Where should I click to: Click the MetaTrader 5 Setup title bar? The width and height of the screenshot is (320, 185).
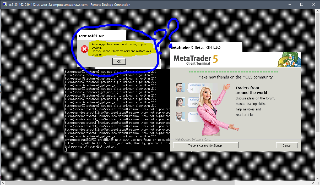(206, 47)
